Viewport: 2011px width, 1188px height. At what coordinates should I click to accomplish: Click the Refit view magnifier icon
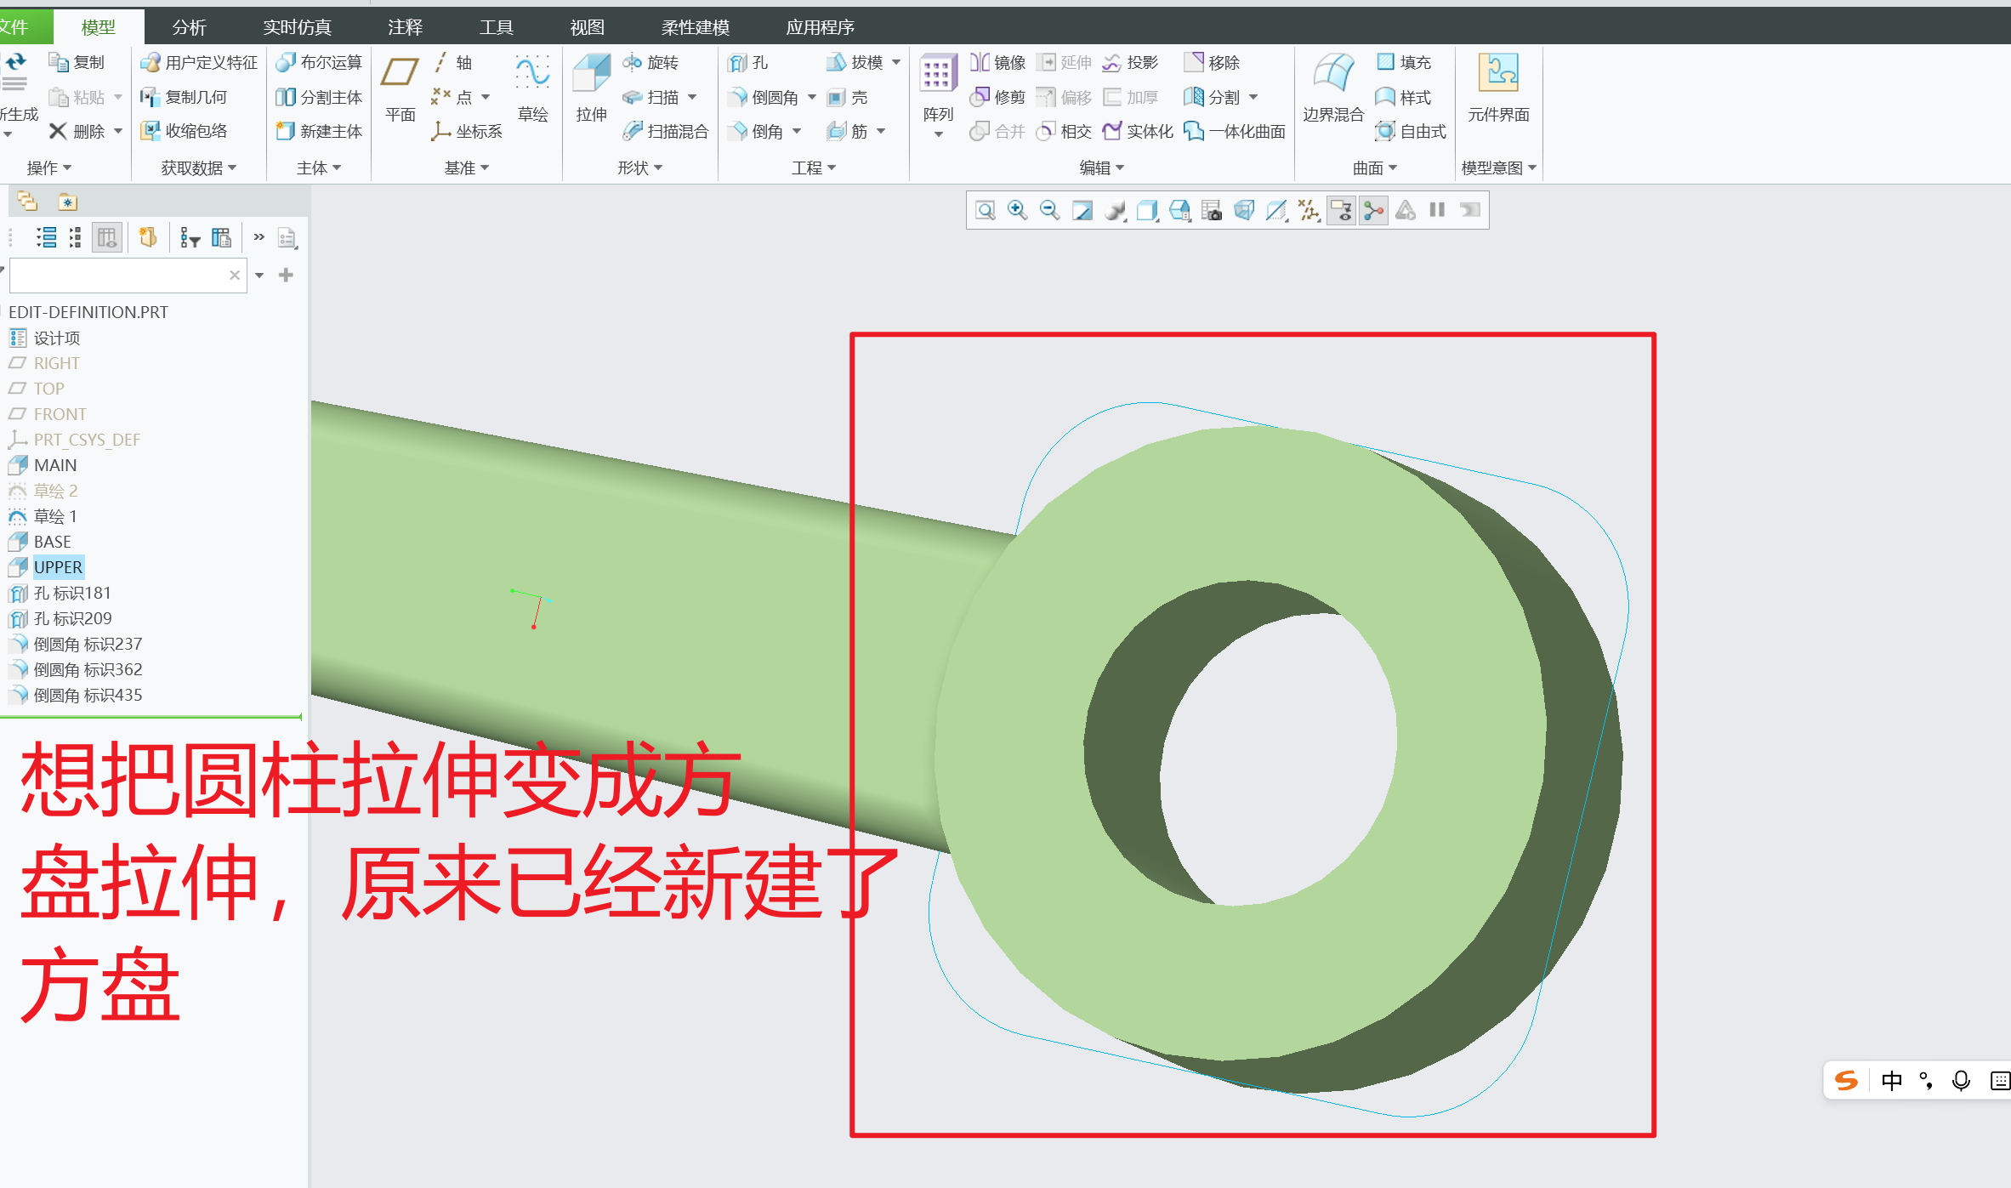coord(985,210)
